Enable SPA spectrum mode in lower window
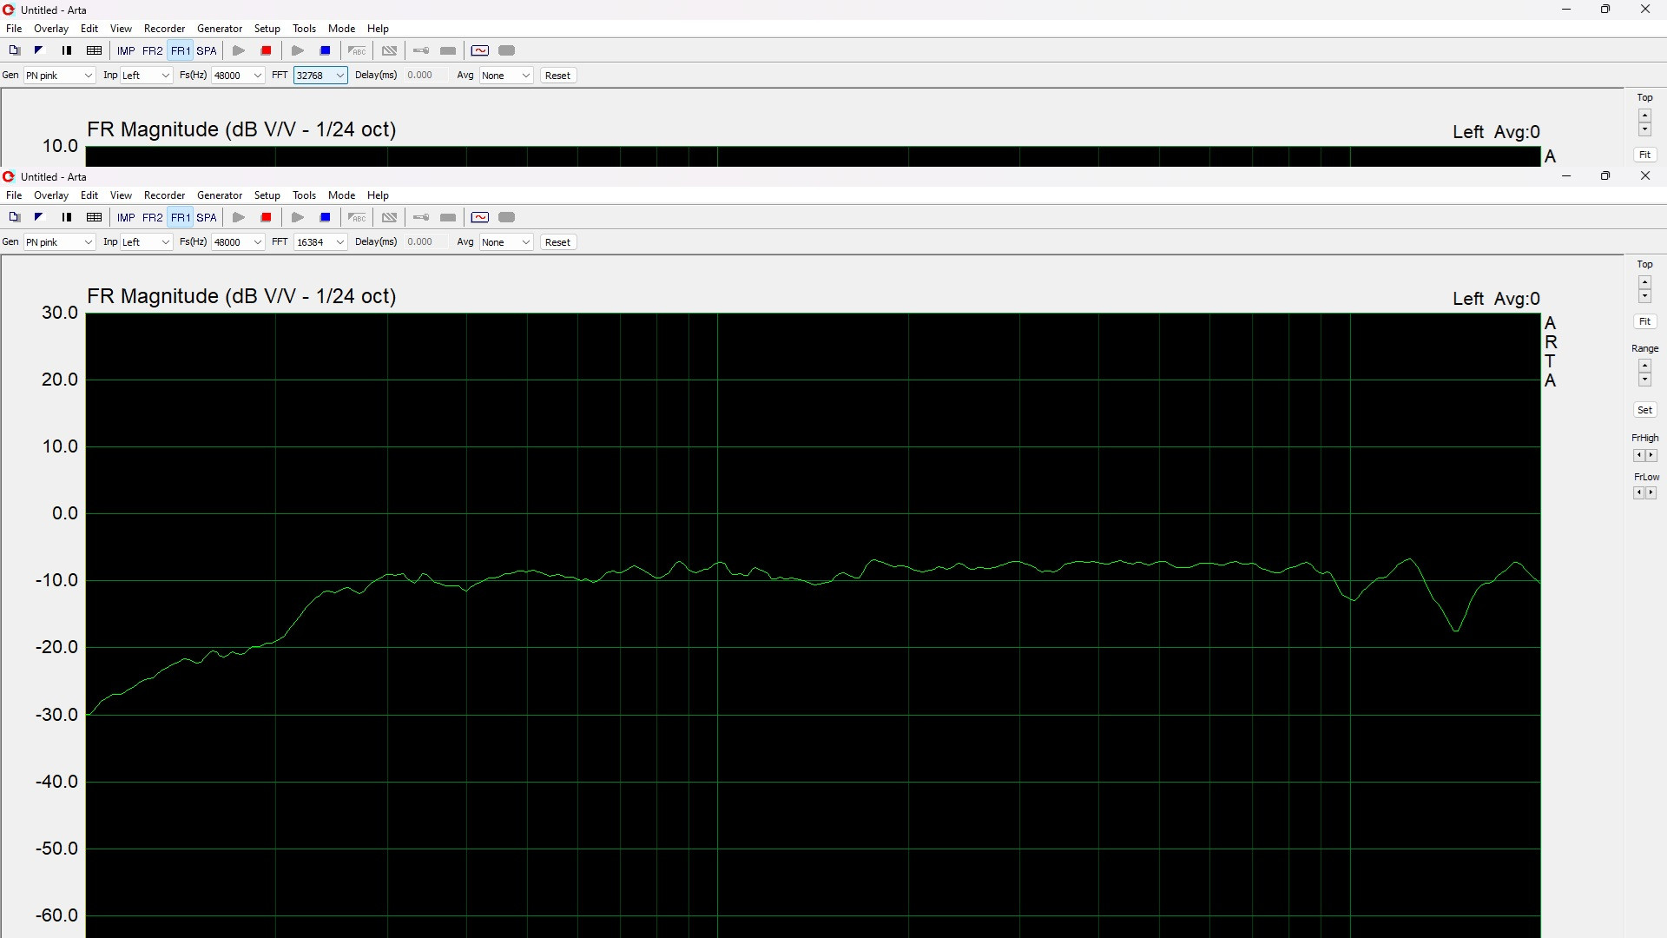1667x938 pixels. click(x=207, y=218)
